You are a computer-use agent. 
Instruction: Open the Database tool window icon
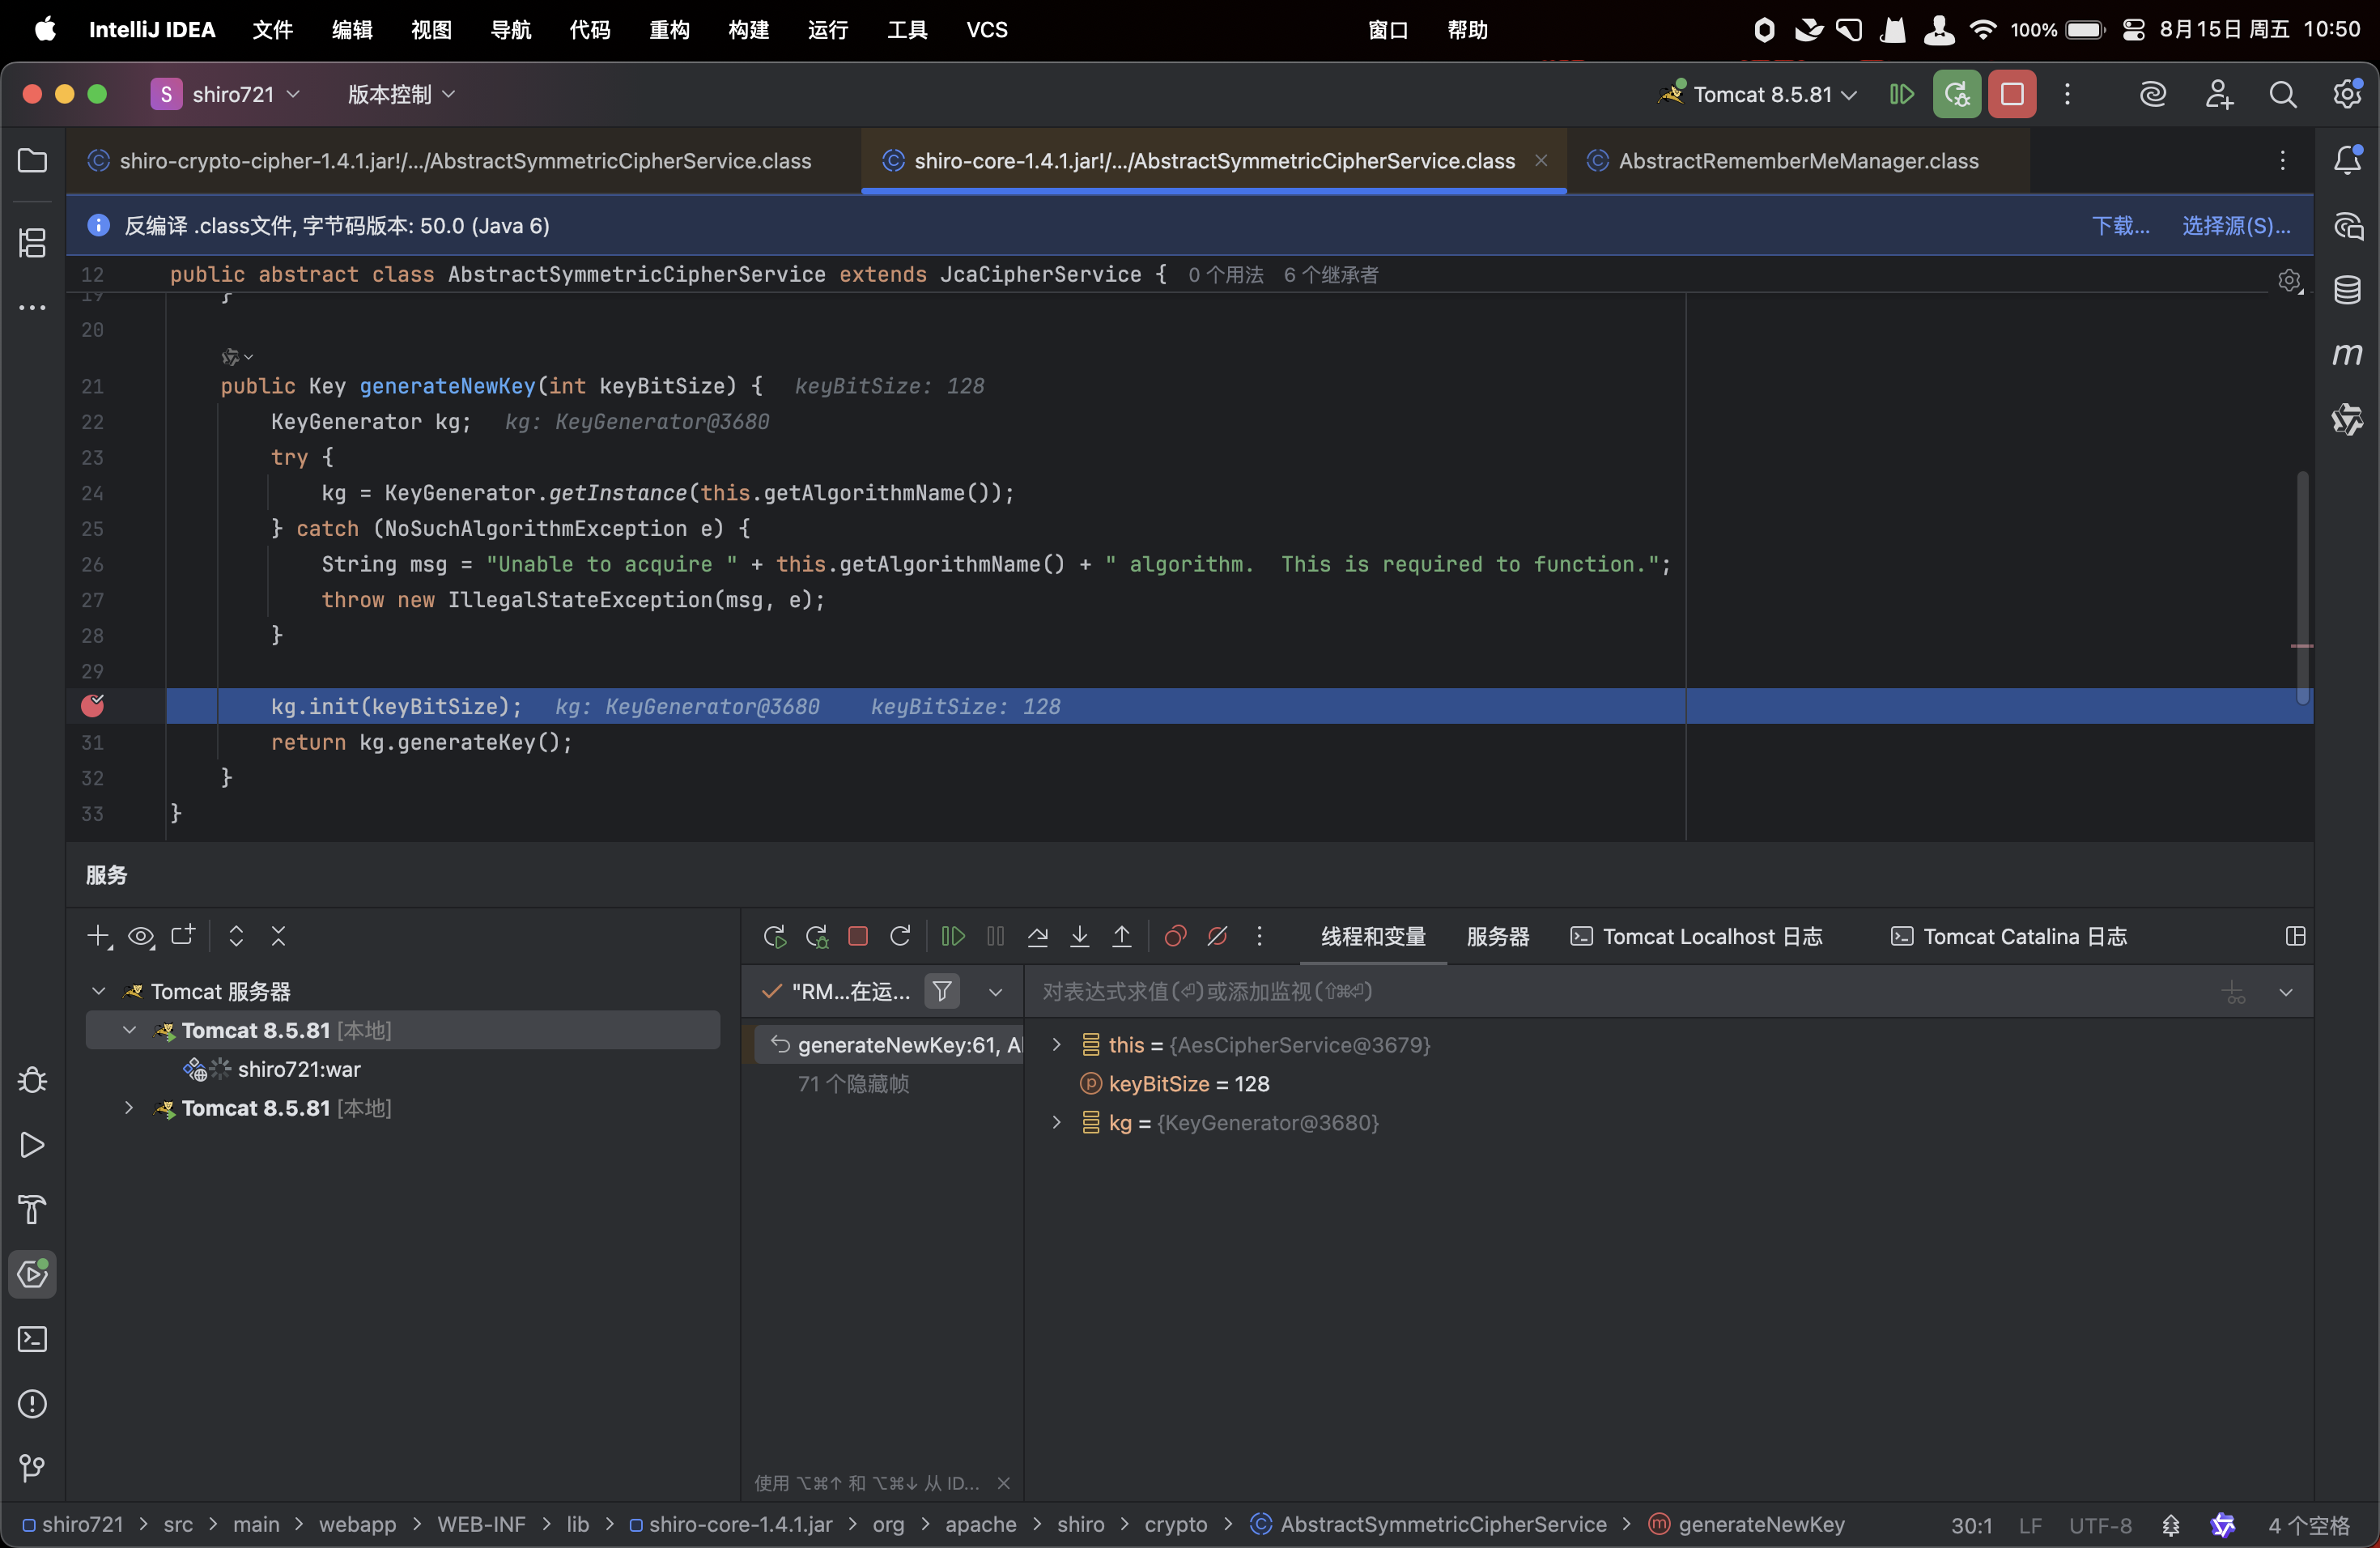point(2347,290)
